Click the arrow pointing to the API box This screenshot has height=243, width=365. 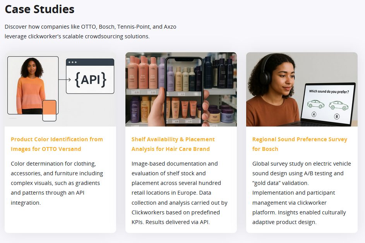[65, 80]
